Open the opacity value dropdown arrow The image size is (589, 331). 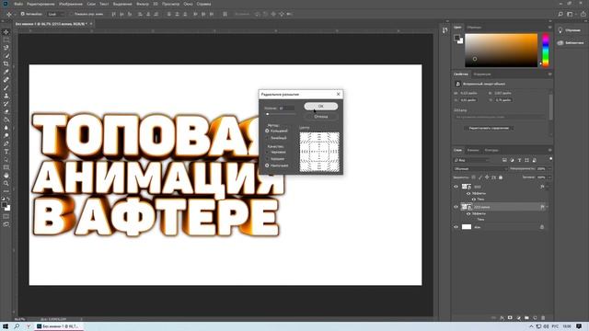549,169
